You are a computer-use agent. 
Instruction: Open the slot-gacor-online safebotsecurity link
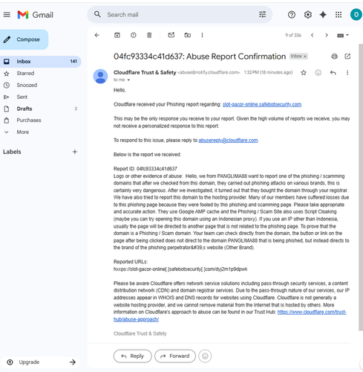click(262, 104)
